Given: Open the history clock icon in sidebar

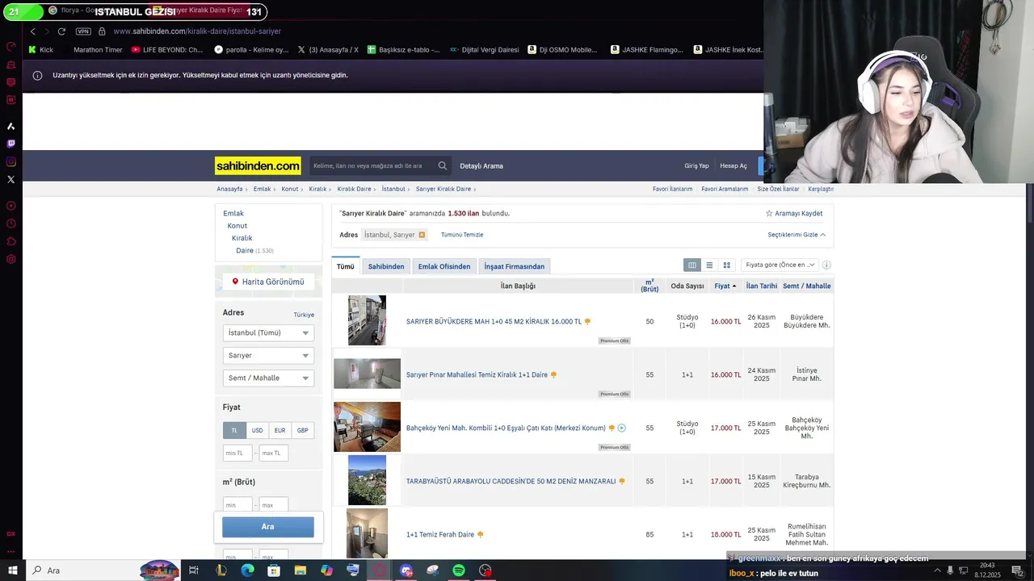Looking at the screenshot, I should point(11,224).
